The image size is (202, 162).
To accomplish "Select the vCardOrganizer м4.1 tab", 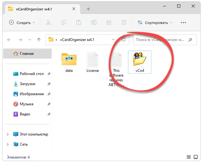I will click(x=42, y=9).
